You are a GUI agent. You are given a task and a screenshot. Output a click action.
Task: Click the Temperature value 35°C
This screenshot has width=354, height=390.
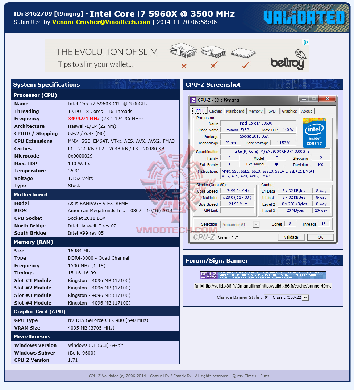(74, 171)
